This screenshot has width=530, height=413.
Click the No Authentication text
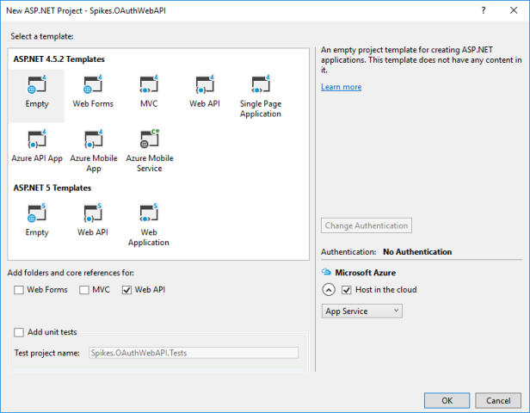pyautogui.click(x=417, y=252)
